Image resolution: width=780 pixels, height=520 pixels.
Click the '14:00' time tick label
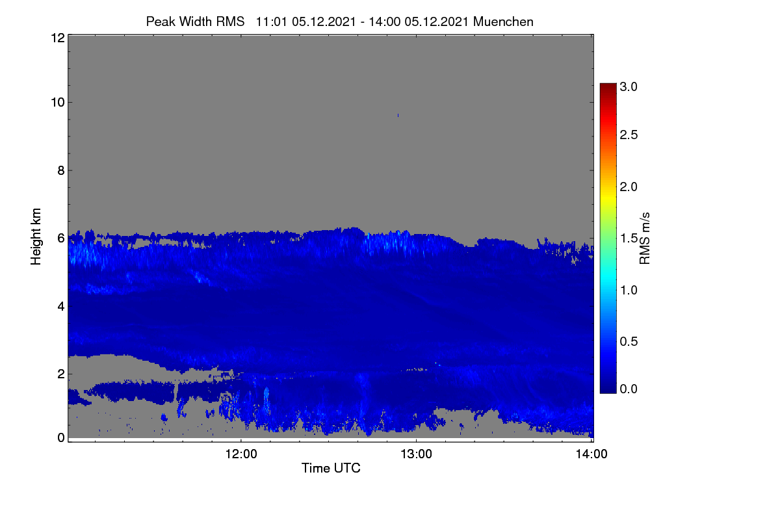pyautogui.click(x=591, y=454)
